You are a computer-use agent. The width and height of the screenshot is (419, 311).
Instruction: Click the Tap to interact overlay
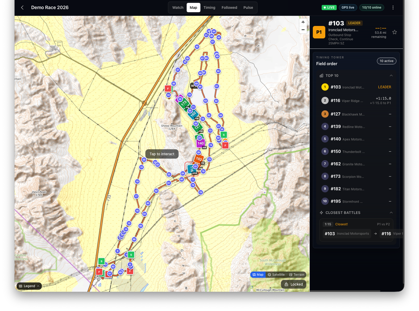tap(162, 154)
